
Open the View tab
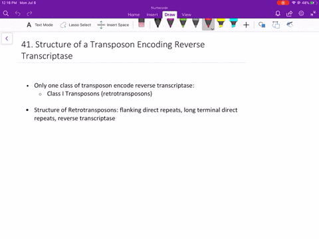186,15
